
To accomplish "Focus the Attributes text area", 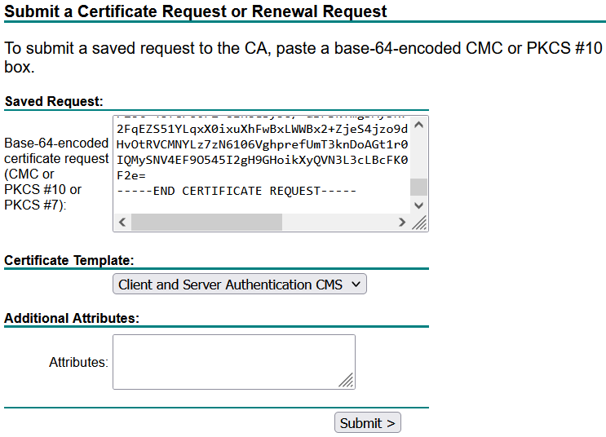I will pyautogui.click(x=234, y=362).
